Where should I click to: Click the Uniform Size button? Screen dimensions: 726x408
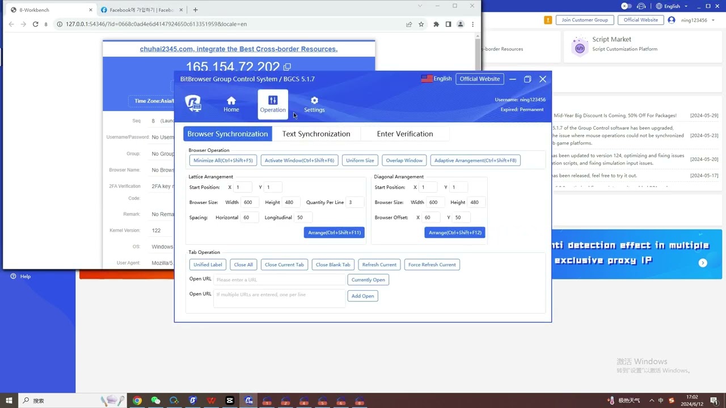point(360,160)
